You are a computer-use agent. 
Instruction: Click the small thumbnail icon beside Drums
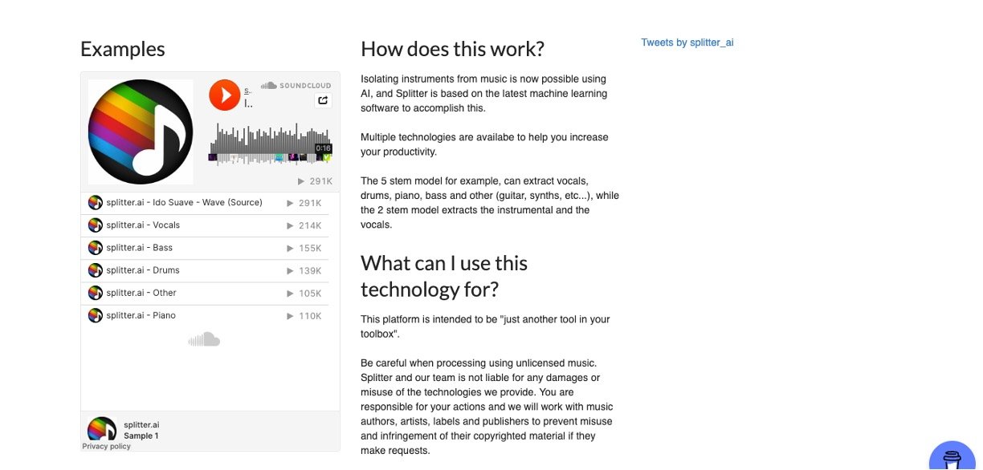click(x=96, y=270)
